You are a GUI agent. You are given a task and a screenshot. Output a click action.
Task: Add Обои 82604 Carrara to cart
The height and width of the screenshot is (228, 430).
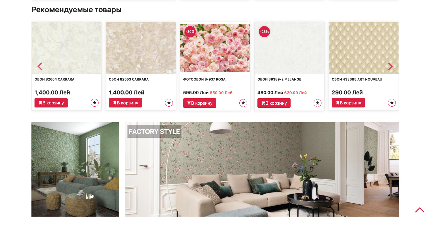(x=51, y=103)
